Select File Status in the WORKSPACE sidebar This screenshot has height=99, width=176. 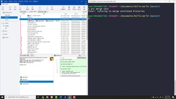[x=7, y=15]
